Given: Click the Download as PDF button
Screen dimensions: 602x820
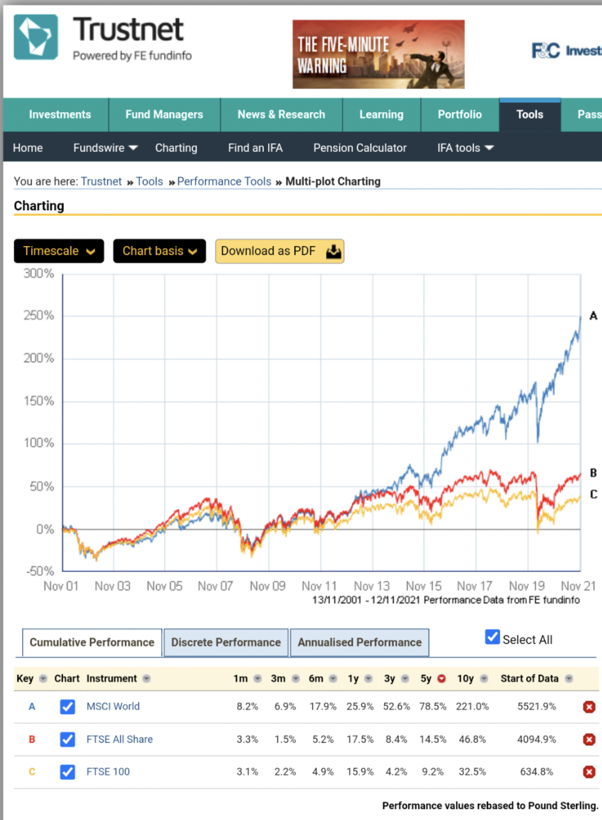Looking at the screenshot, I should coord(280,251).
